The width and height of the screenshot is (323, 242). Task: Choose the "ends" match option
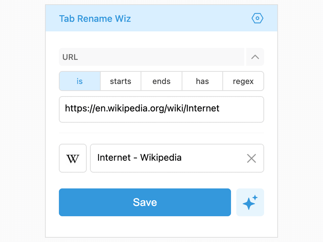[x=161, y=81]
